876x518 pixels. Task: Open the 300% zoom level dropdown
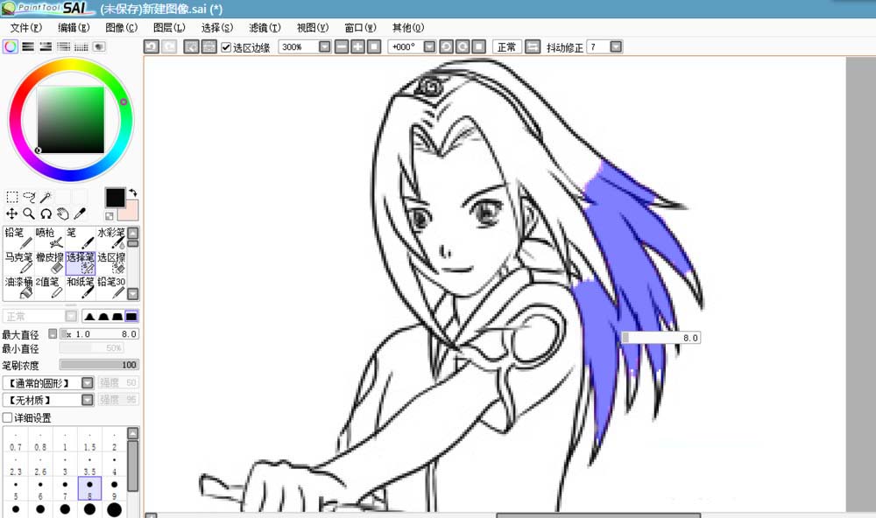point(324,45)
